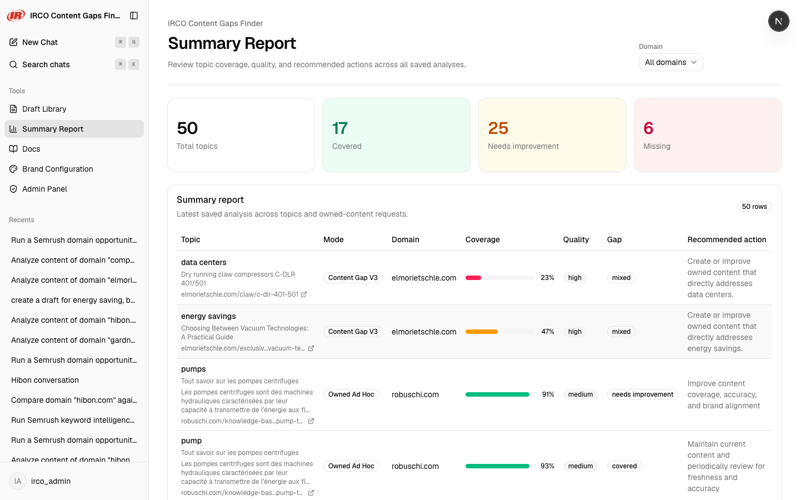Click the 'elmorietschle.com/exclusiv...vacuum-te...' URL
This screenshot has height=500, width=800.
pos(243,348)
